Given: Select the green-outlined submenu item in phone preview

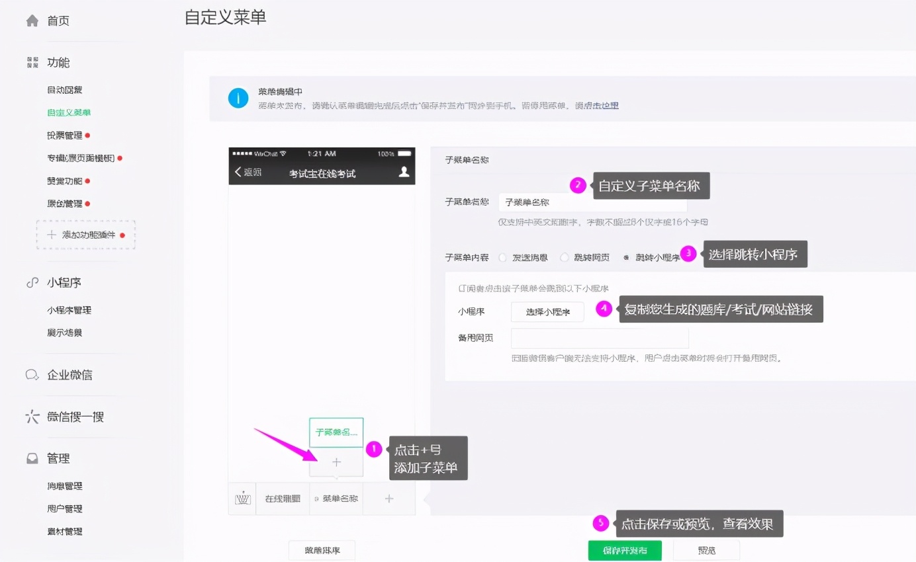Looking at the screenshot, I should coord(336,432).
